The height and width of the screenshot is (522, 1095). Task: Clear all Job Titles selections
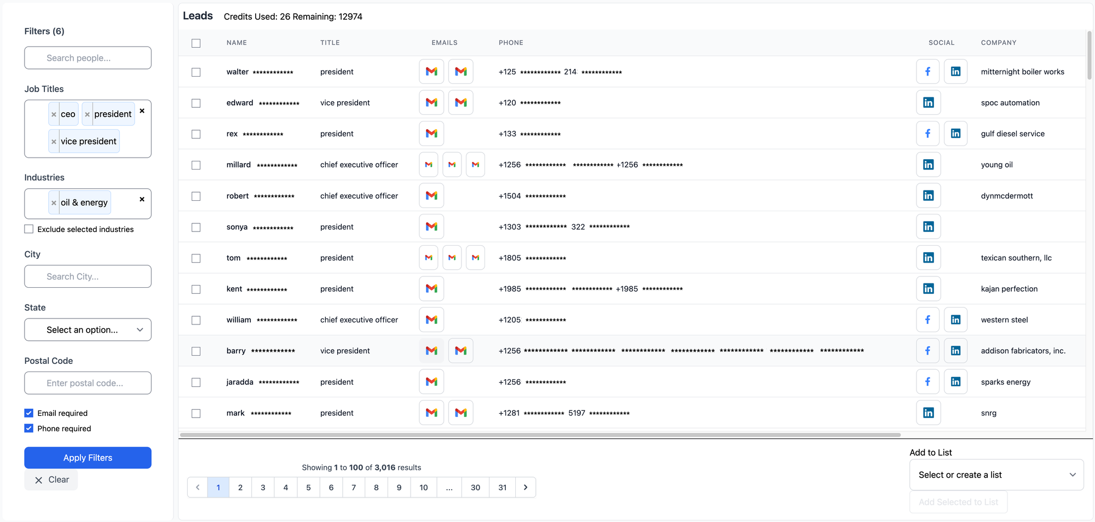(x=142, y=111)
